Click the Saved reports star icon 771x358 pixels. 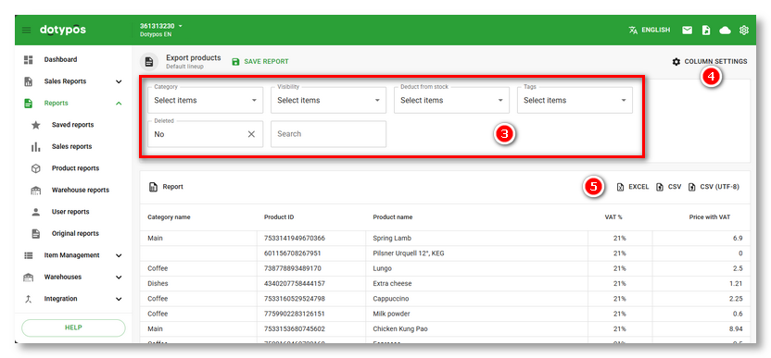click(36, 125)
